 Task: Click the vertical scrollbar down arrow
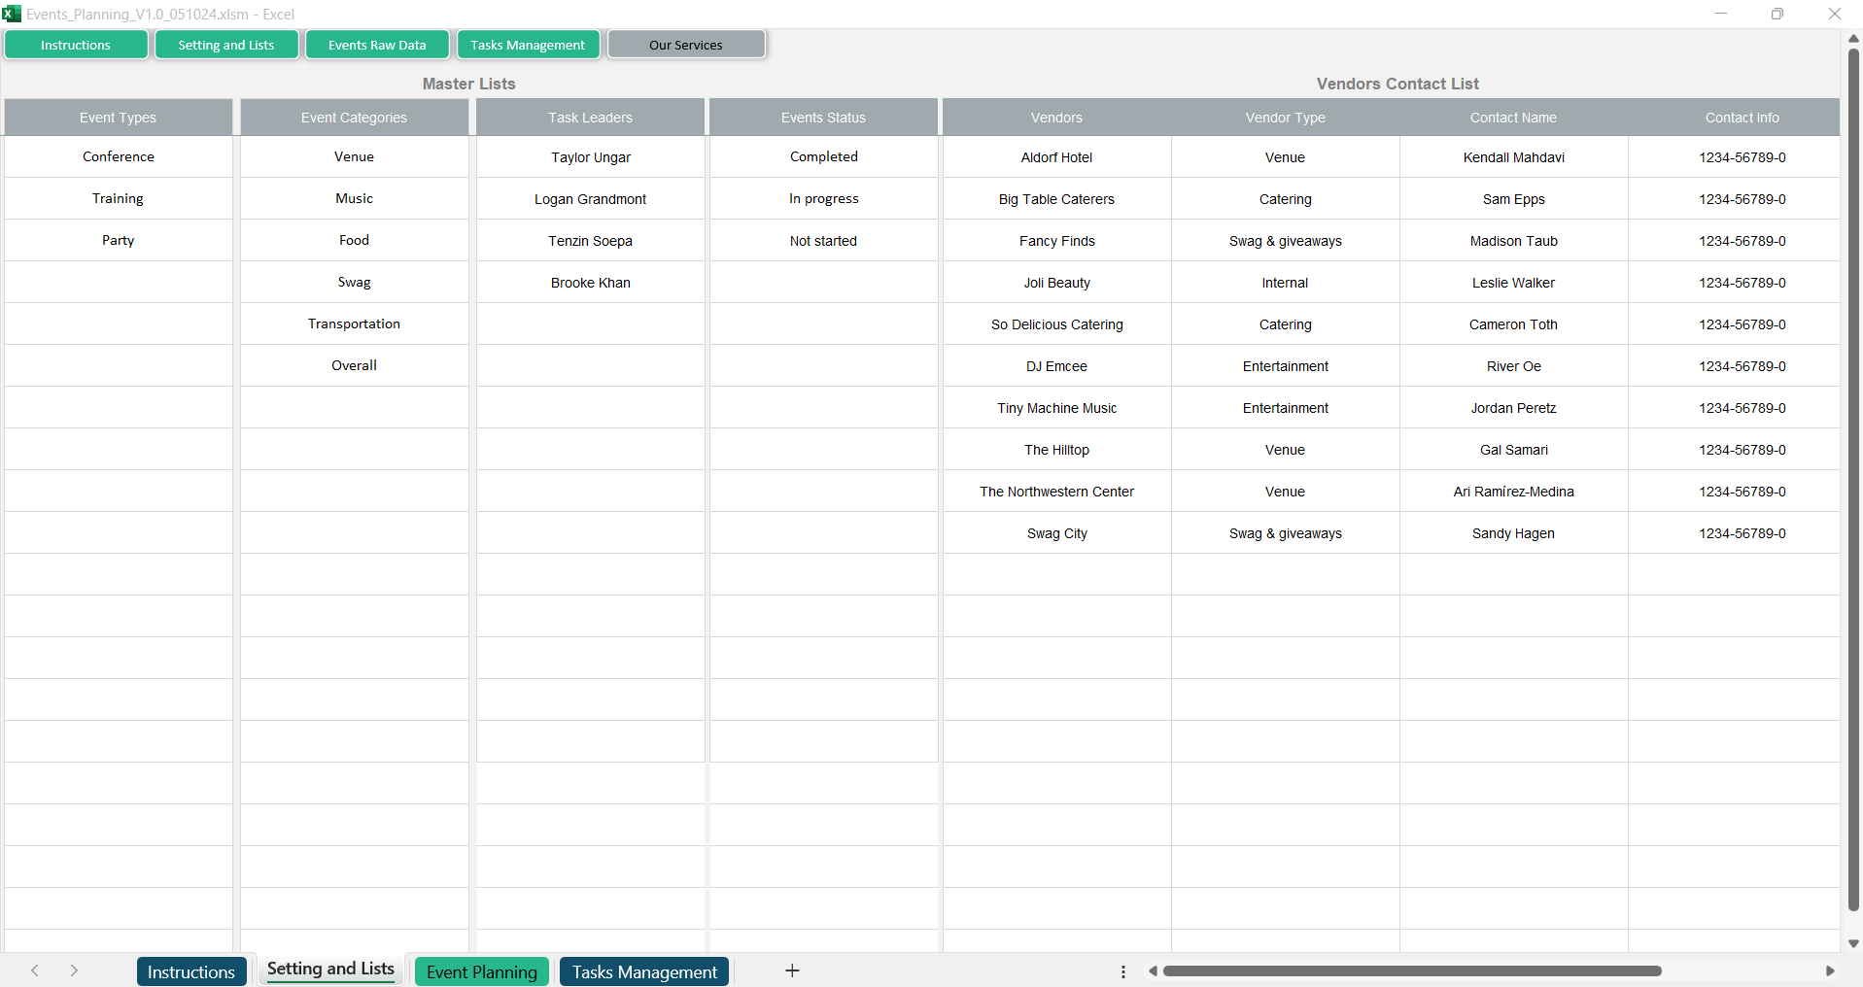pos(1853,943)
